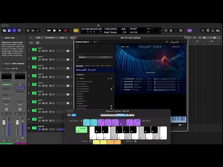Mute the Inst 10 track
The width and height of the screenshot is (223, 167).
(43, 129)
